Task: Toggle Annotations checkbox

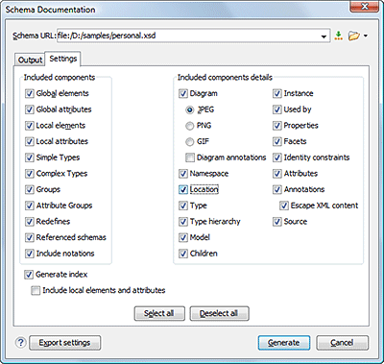Action: point(277,189)
